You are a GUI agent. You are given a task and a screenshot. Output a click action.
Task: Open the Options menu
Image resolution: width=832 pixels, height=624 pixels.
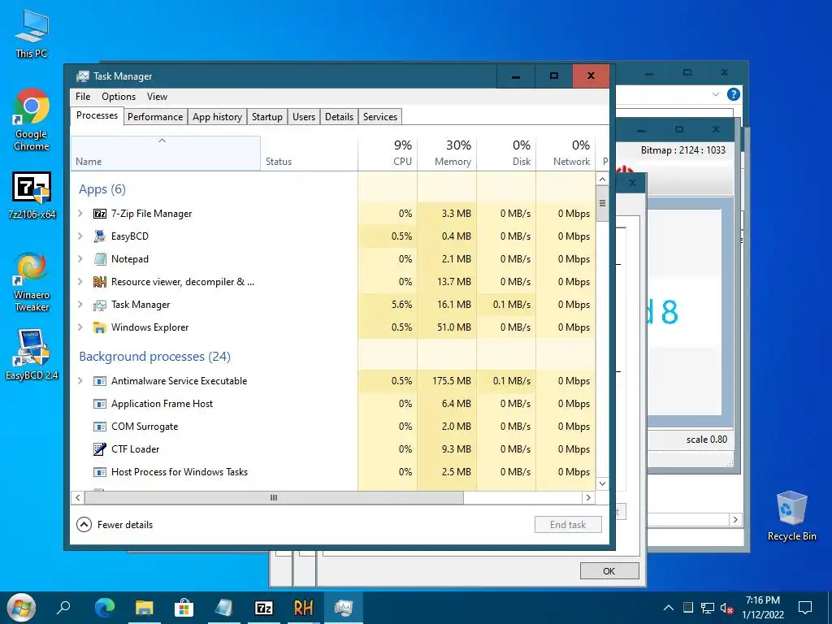(119, 97)
